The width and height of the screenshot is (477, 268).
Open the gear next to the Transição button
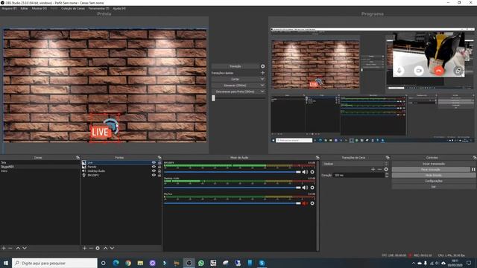coord(262,66)
